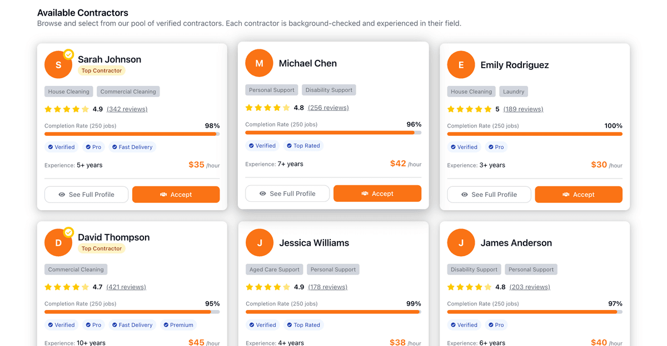The image size is (667, 346).
Task: Click Emily Rodriguez's avatar circle
Action: (461, 65)
